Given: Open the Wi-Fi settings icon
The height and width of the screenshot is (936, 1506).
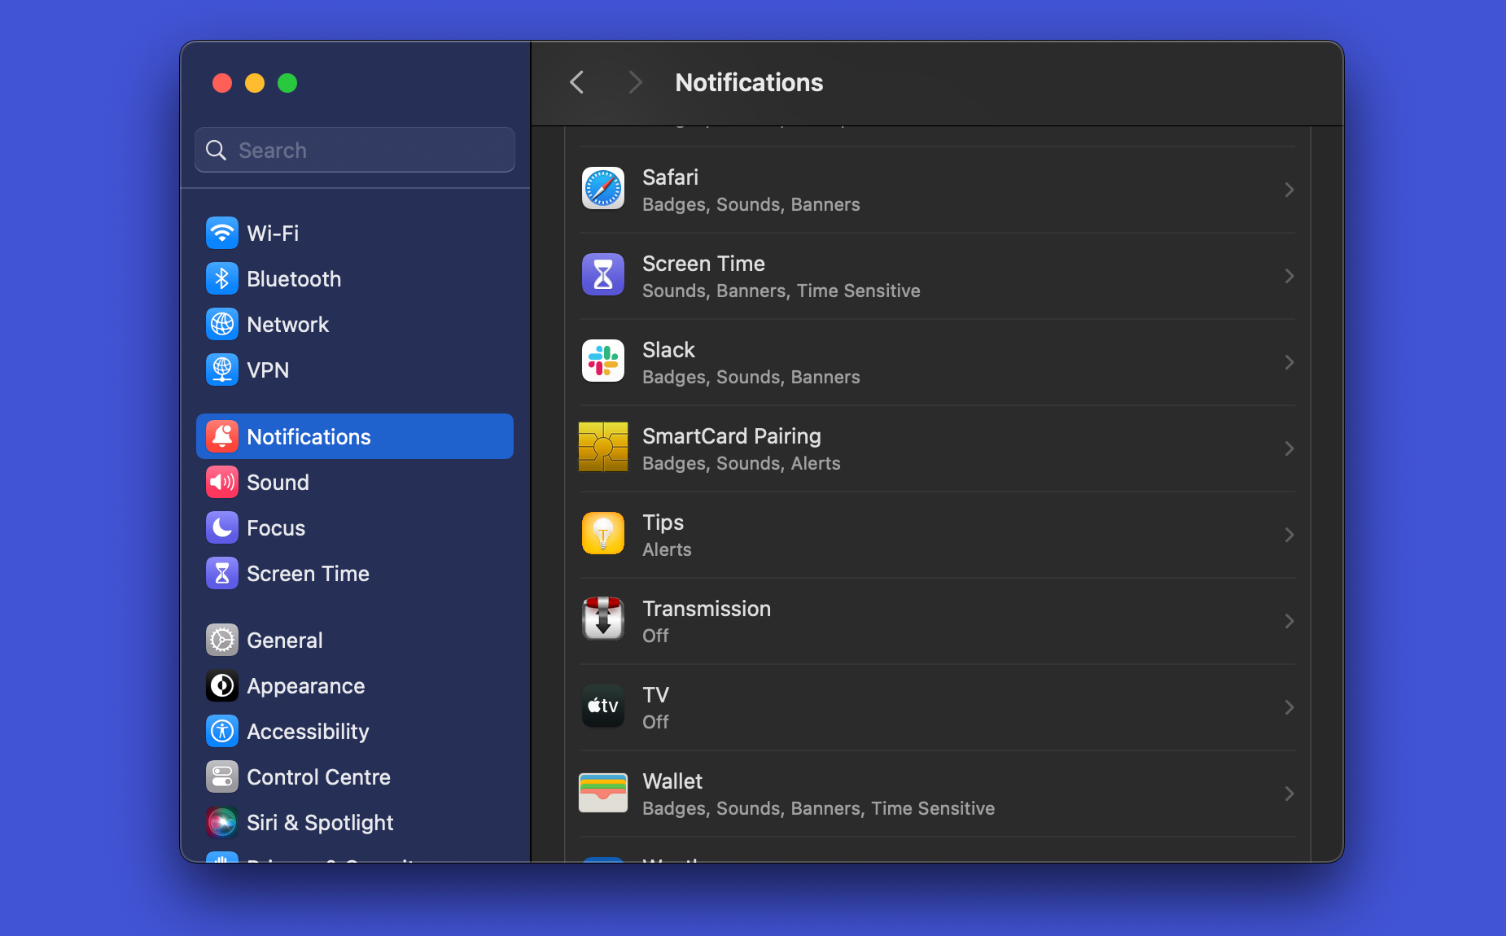Looking at the screenshot, I should coord(222,233).
